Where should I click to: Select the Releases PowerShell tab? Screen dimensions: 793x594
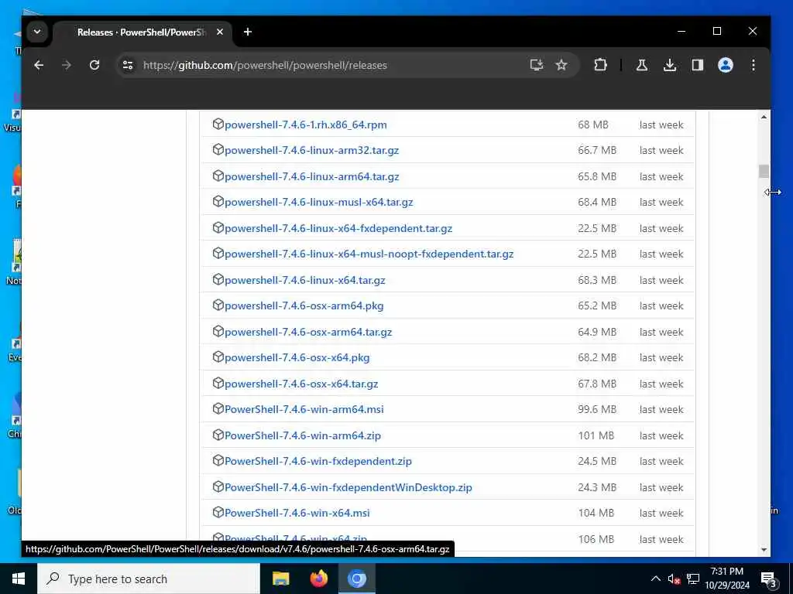click(x=142, y=32)
